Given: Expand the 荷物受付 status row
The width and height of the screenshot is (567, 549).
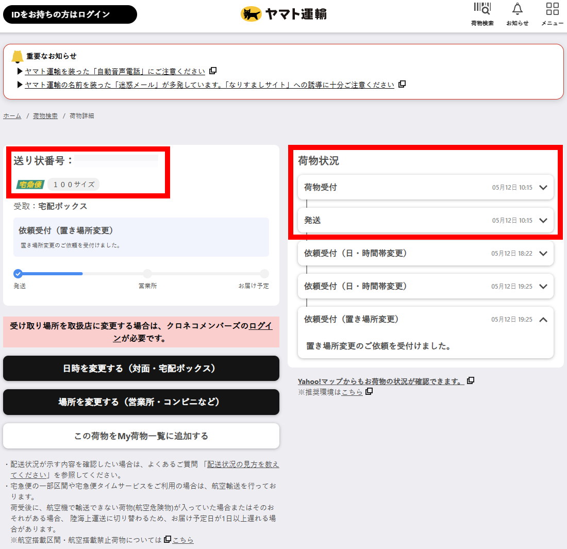Looking at the screenshot, I should click(x=426, y=187).
